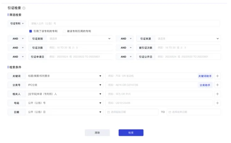Screen dimensions: 231x143
Task: Click calendar icon in 选择起始日期 field
Action: [108, 112]
